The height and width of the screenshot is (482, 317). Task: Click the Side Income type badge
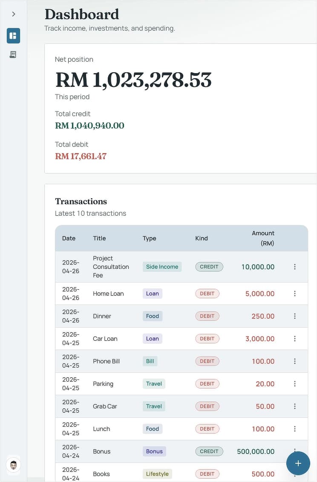[162, 267]
